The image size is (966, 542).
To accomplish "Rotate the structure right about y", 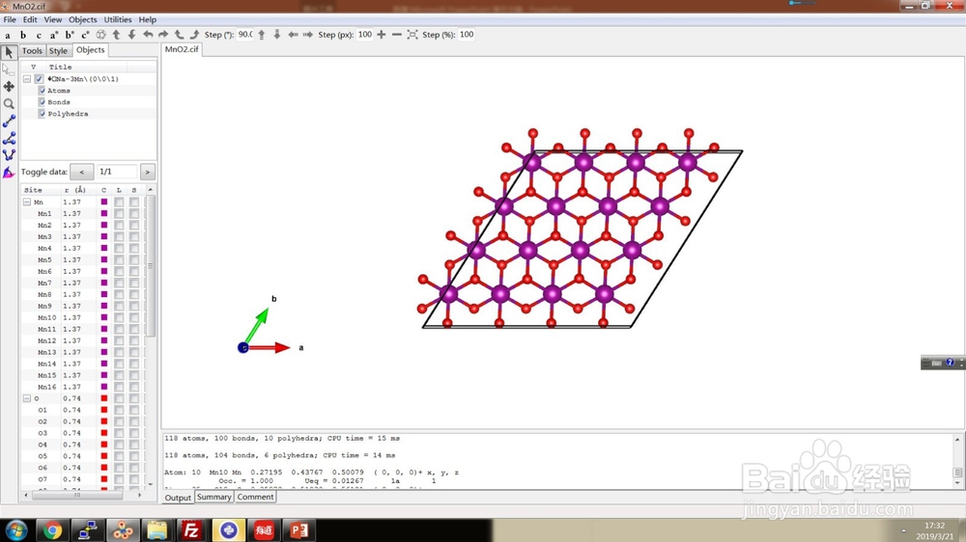I will pos(163,35).
